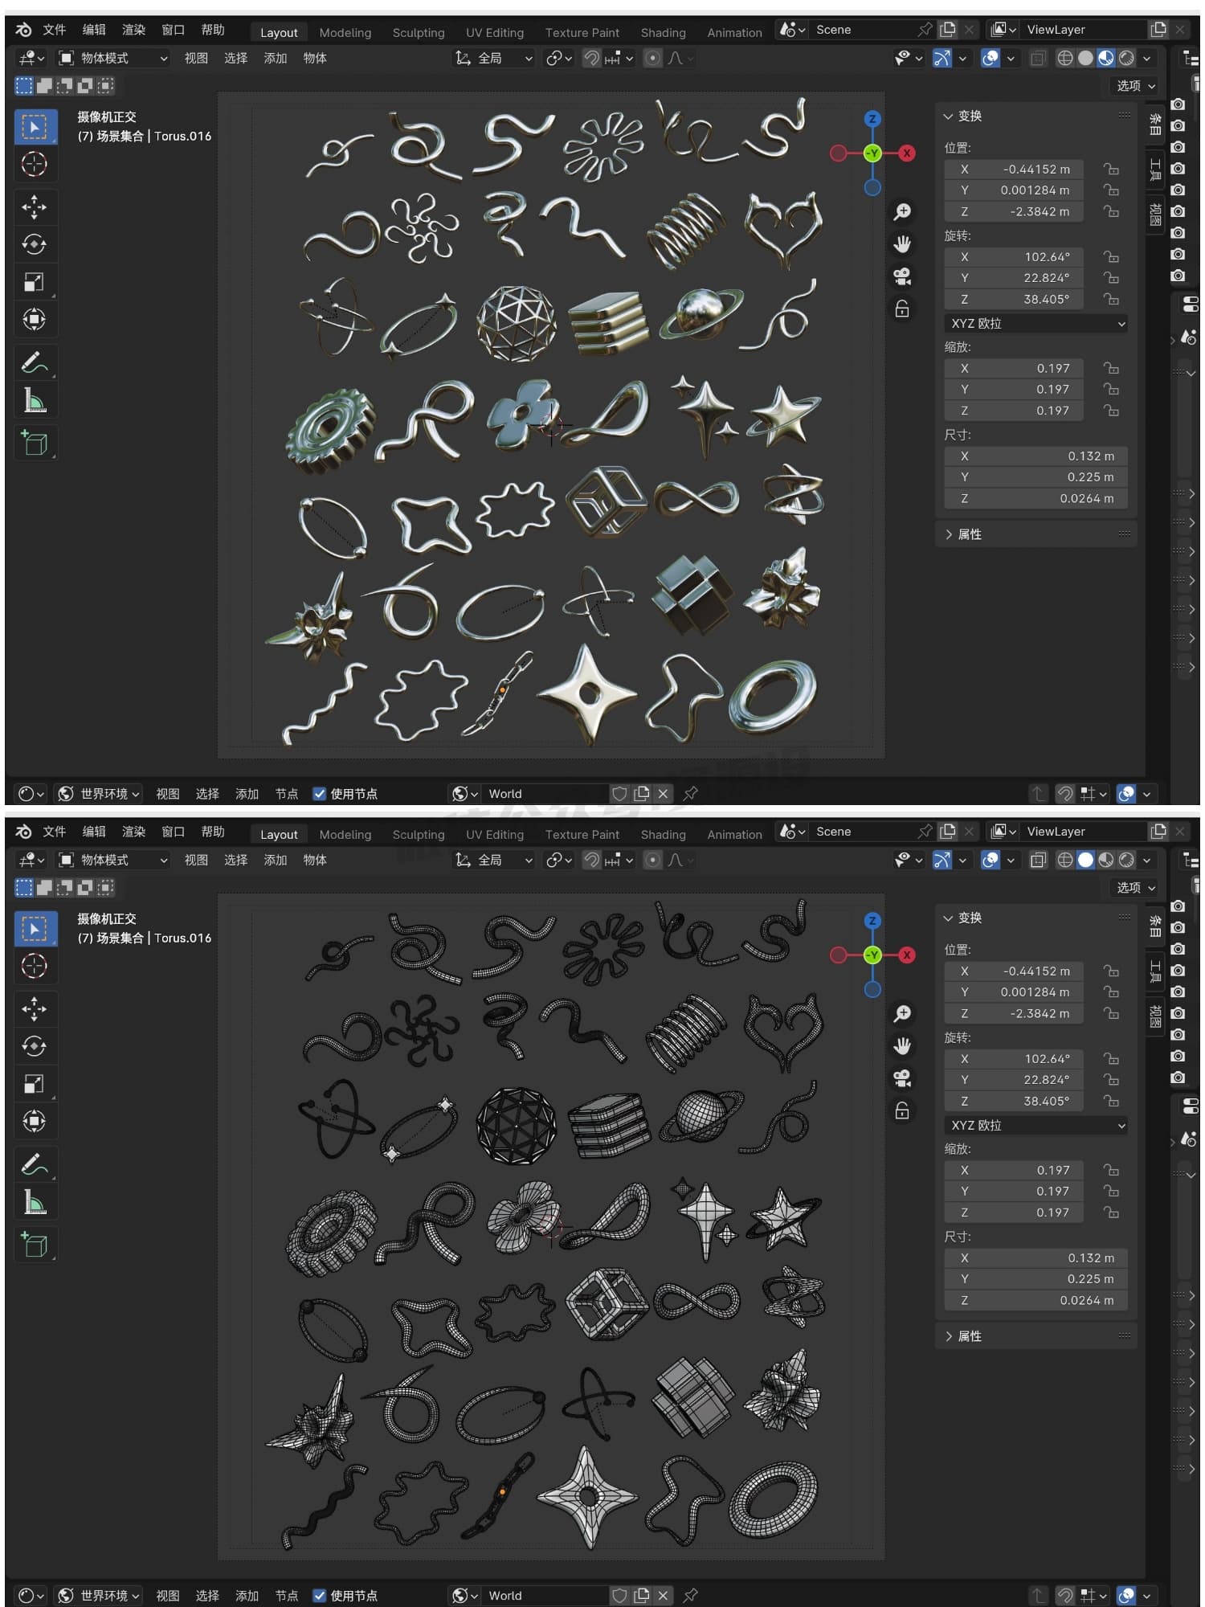
Task: Click the camera view gizmo in lower viewport
Action: pos(902,1079)
